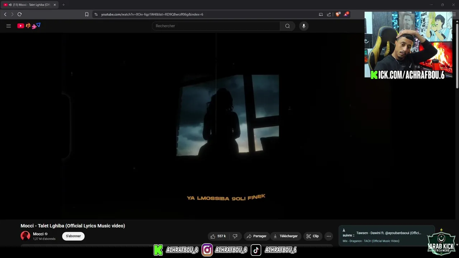The image size is (459, 258).
Task: Dislike the video
Action: tap(235, 236)
